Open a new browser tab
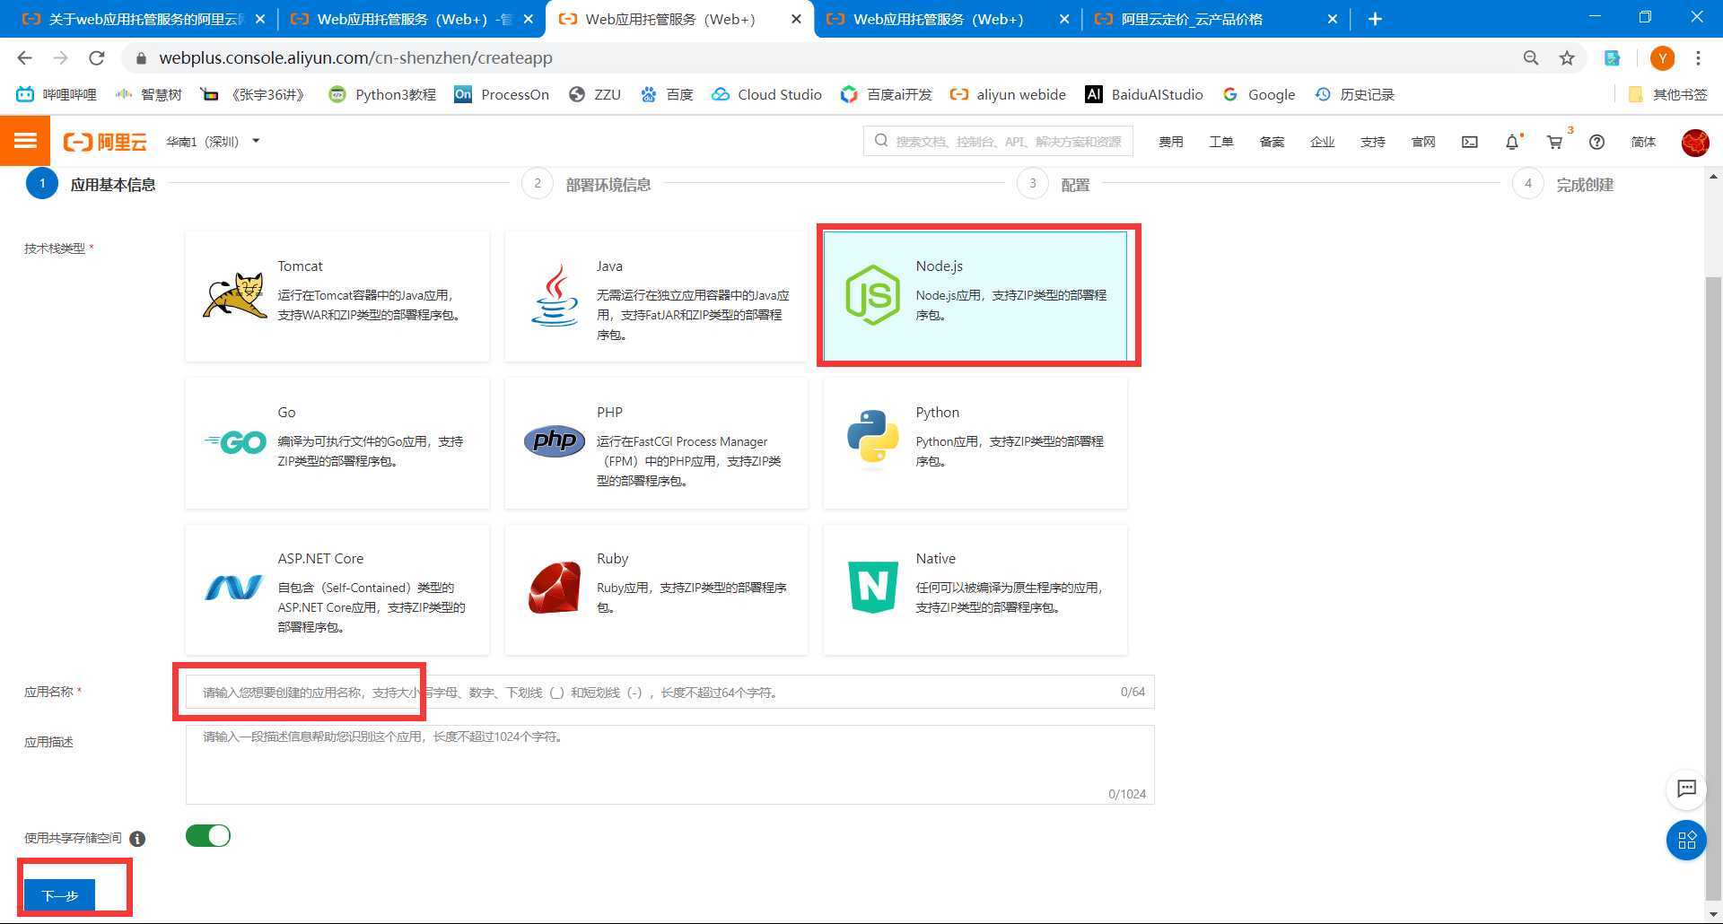1723x924 pixels. tap(1375, 19)
